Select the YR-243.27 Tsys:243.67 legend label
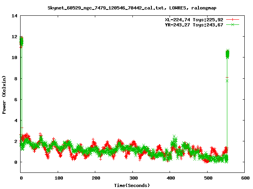 [x=194, y=25]
